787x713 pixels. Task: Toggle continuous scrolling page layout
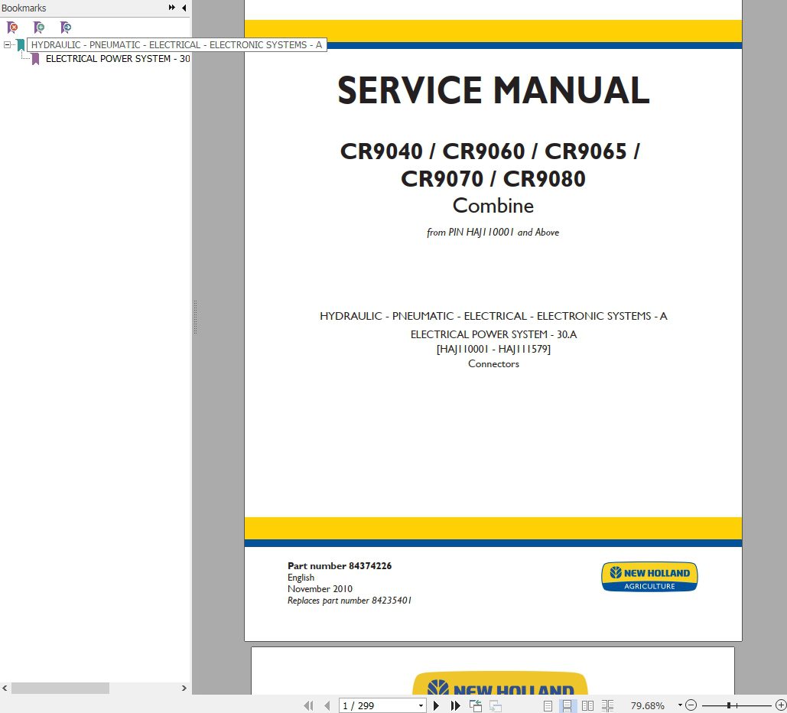tap(567, 705)
